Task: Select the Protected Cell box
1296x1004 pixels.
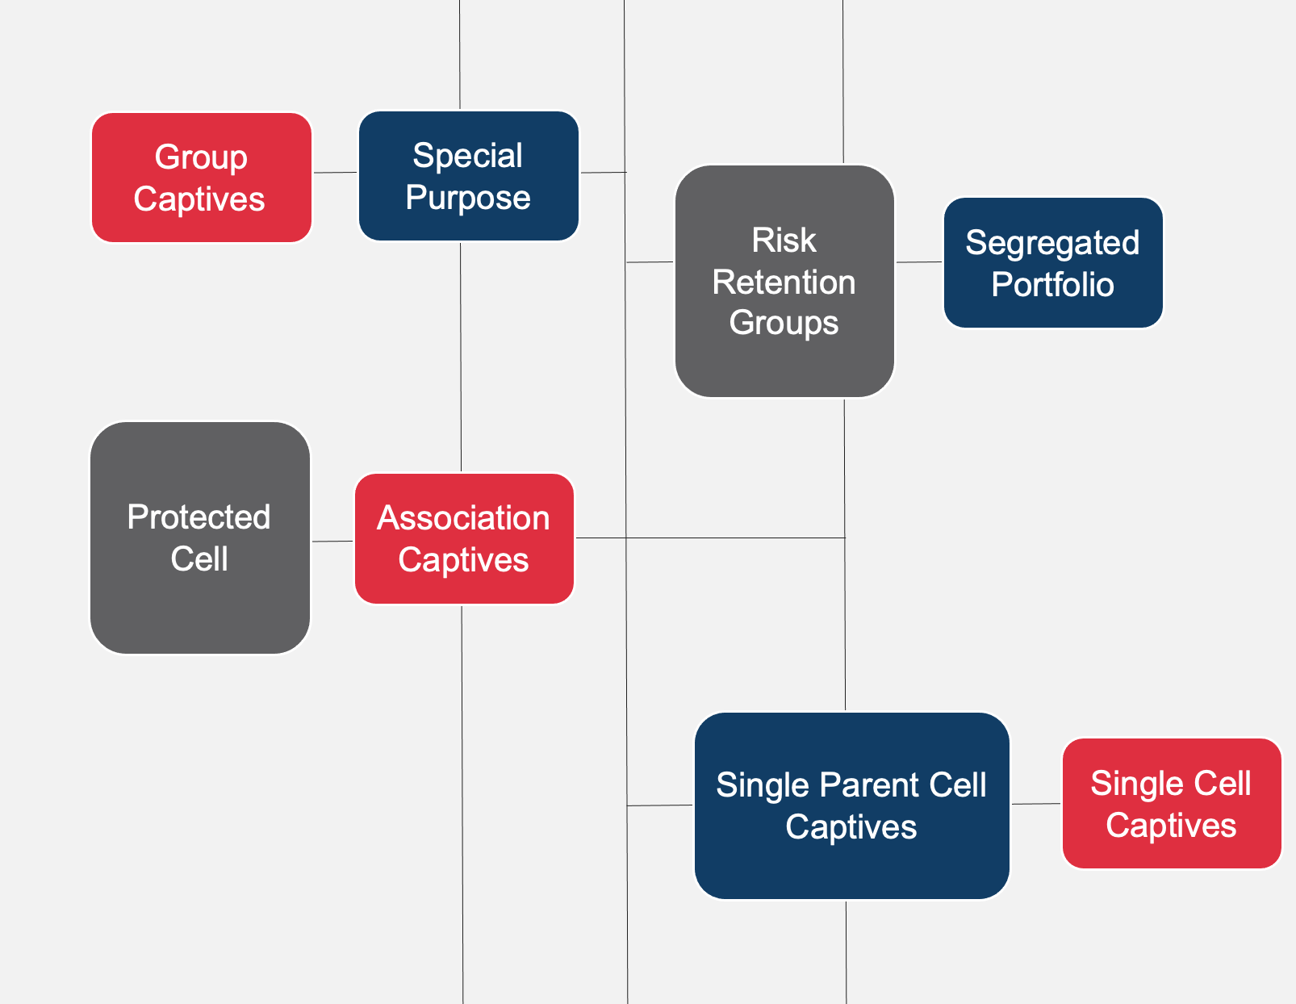Action: (x=200, y=538)
